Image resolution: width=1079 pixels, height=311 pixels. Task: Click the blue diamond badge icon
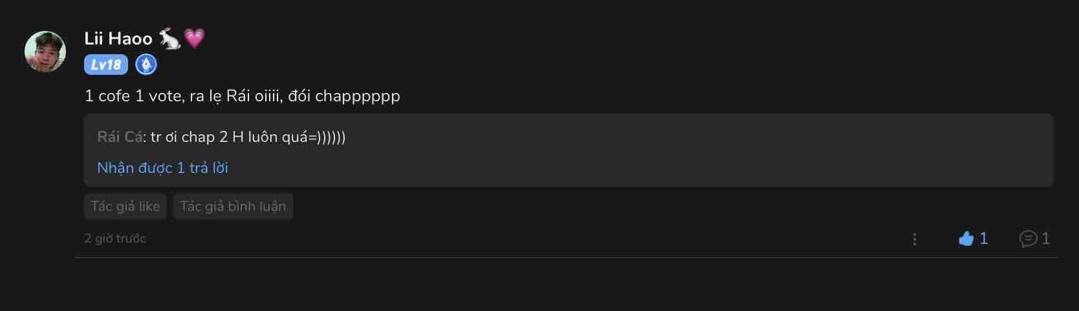pyautogui.click(x=146, y=65)
